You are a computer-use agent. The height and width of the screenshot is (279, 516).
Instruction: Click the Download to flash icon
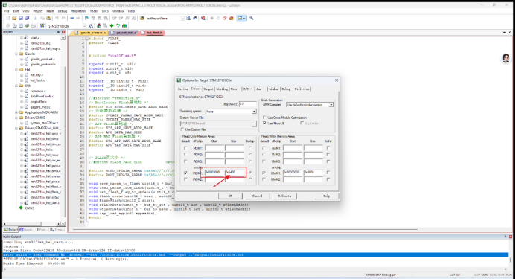click(x=42, y=25)
